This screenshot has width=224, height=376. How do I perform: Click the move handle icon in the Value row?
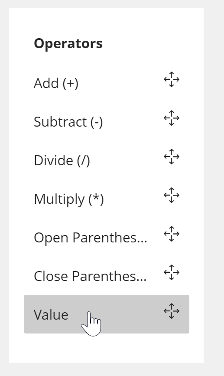172,311
